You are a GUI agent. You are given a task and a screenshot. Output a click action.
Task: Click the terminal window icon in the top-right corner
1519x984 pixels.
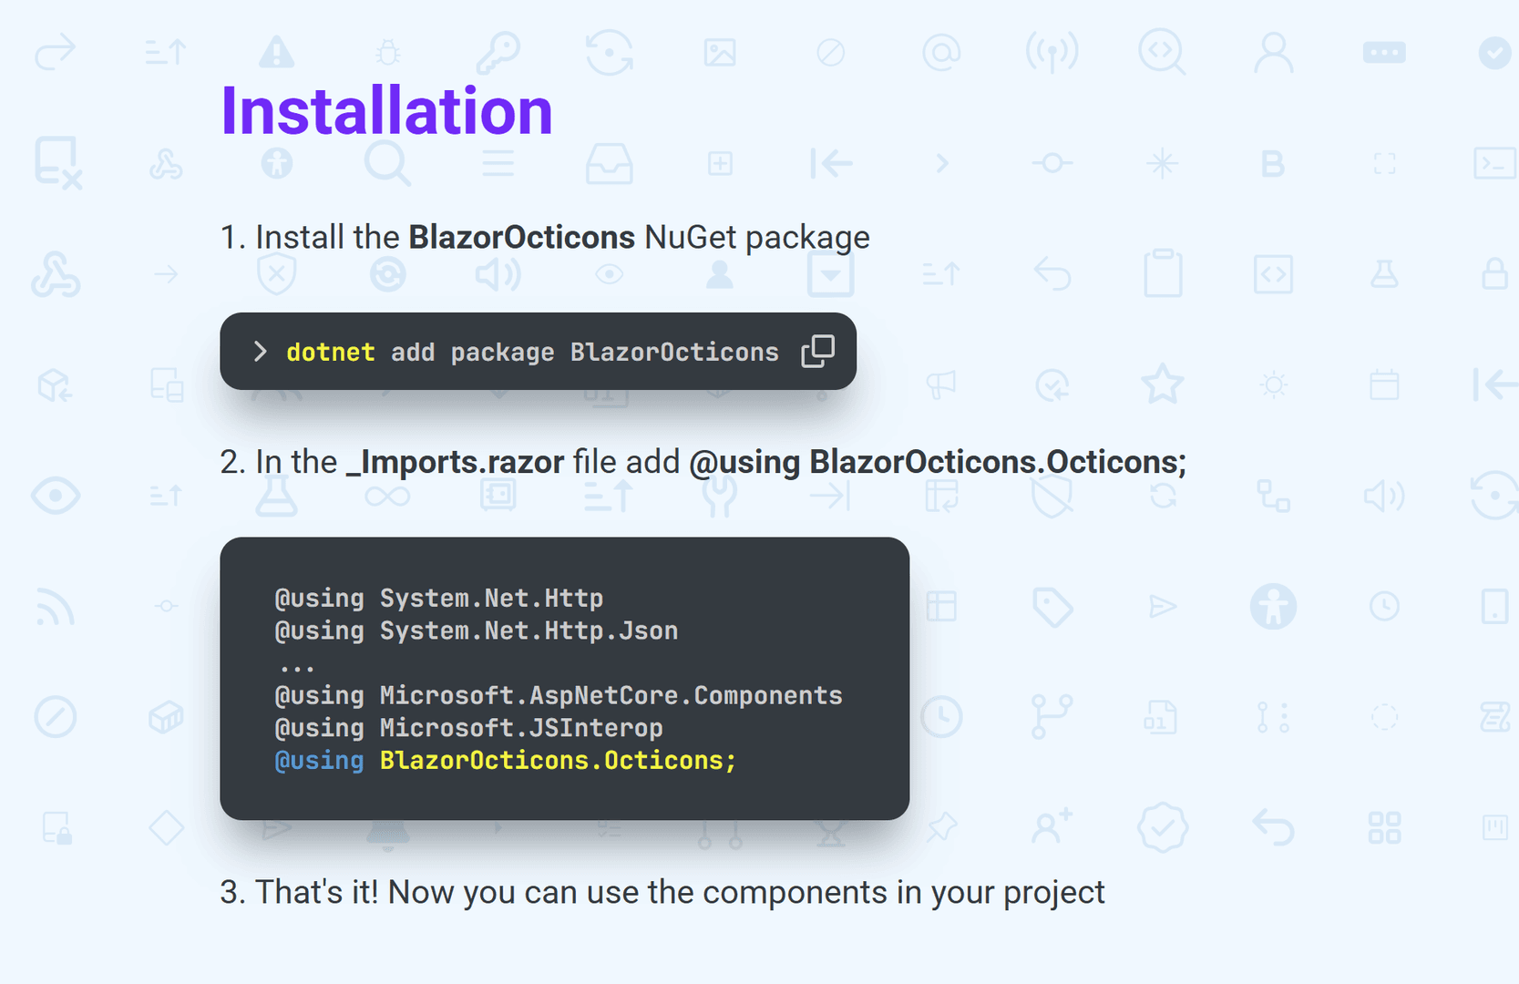pos(1494,164)
